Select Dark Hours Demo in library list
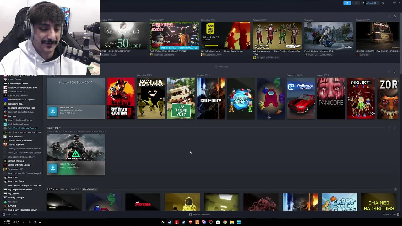This screenshot has height=226, width=402. coord(16,181)
